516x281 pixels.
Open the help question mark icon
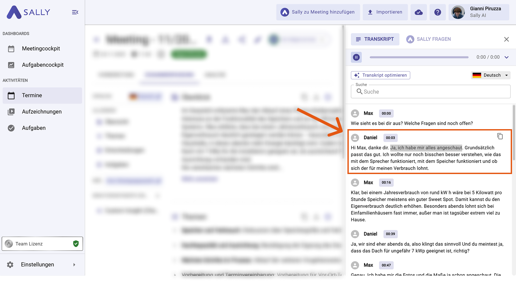pyautogui.click(x=438, y=12)
